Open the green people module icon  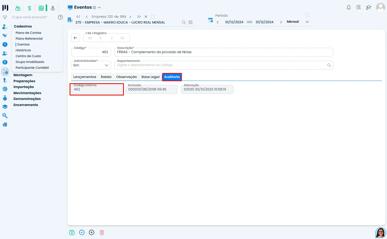[18, 8]
